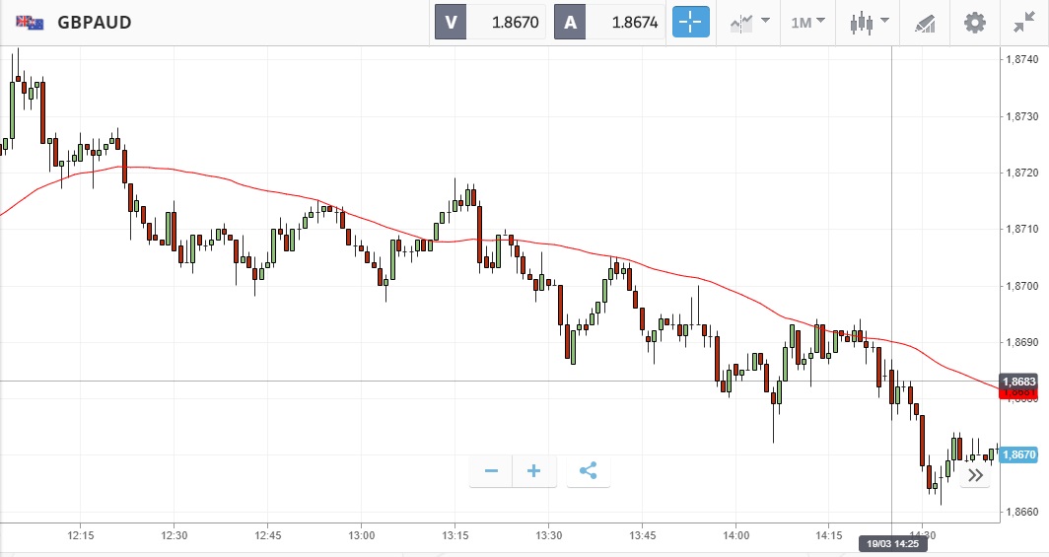The width and height of the screenshot is (1049, 557).
Task: Select the drawing tools pencil icon
Action: click(924, 22)
